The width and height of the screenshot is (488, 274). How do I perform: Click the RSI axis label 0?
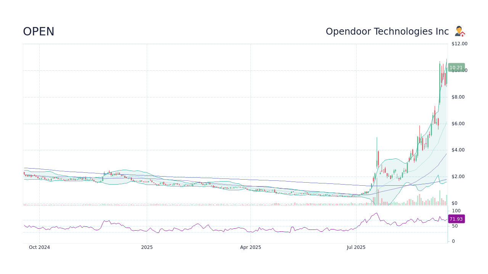coord(453,241)
